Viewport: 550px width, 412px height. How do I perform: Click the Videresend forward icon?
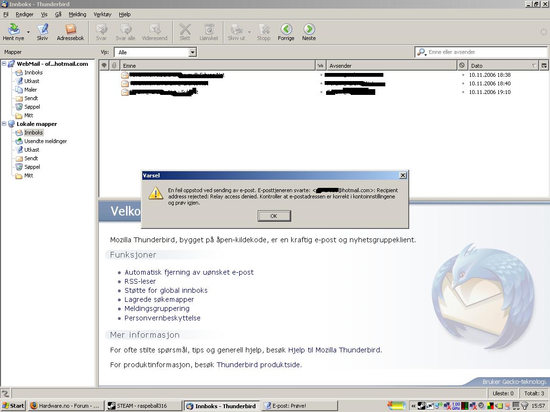click(155, 32)
